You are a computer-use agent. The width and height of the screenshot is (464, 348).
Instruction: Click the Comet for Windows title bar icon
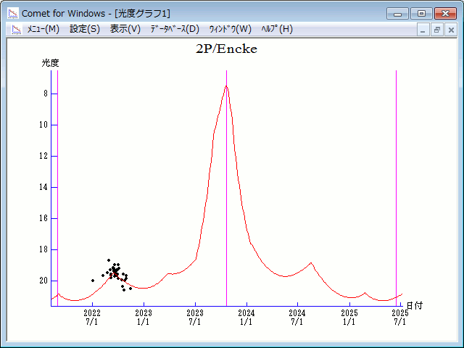tap(13, 13)
